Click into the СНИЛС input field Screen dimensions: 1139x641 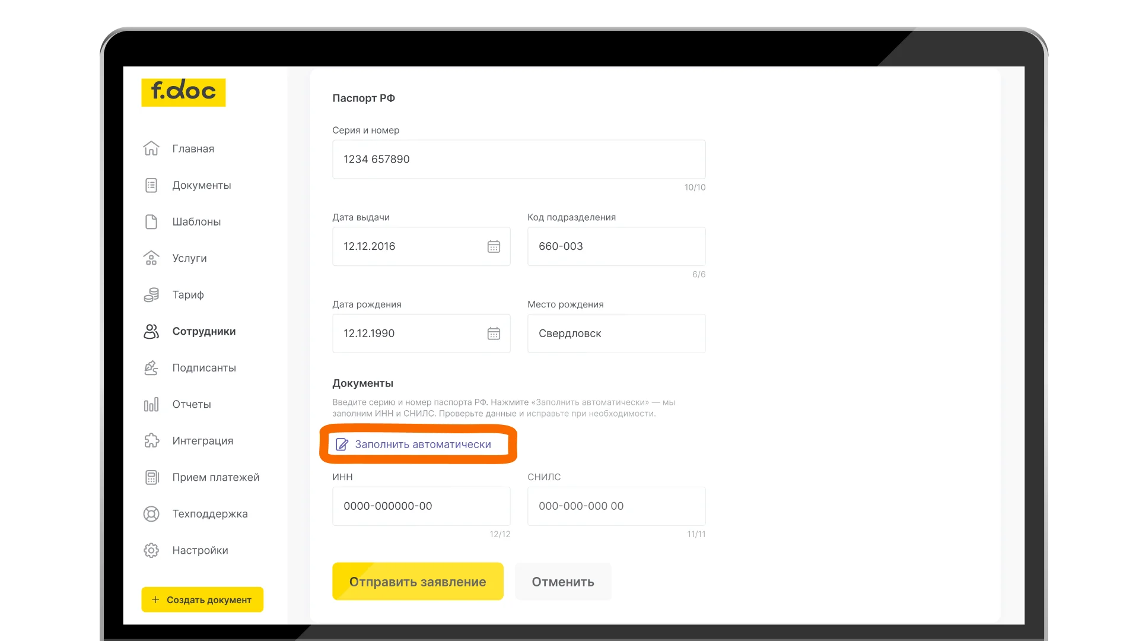(616, 506)
